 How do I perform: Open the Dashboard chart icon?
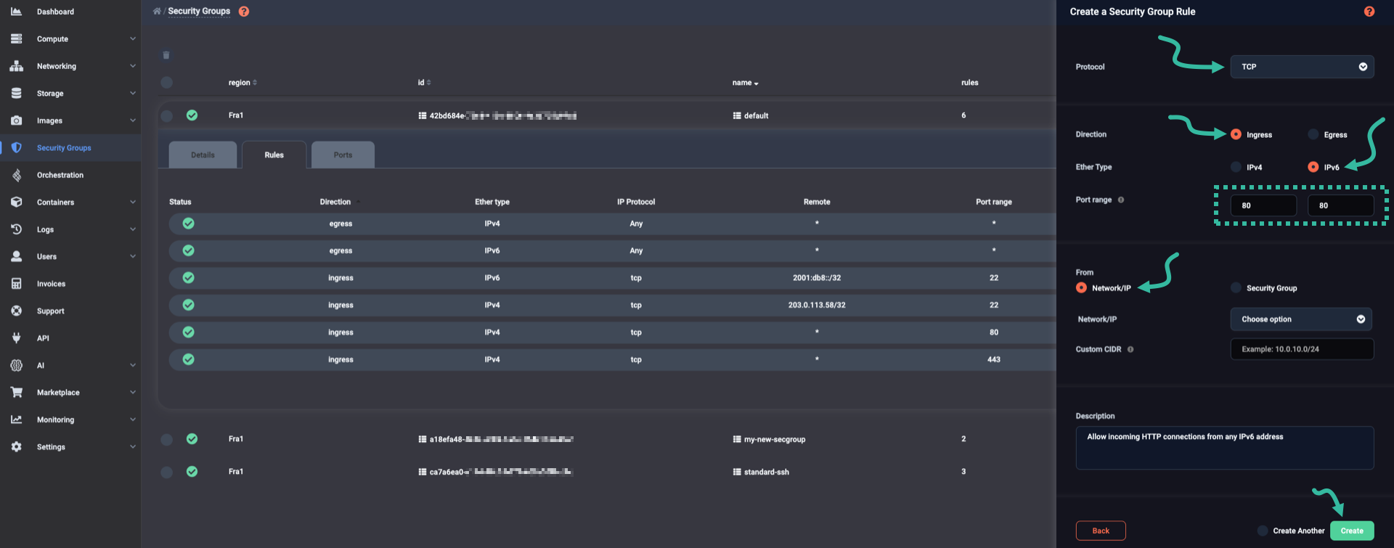[x=16, y=12]
